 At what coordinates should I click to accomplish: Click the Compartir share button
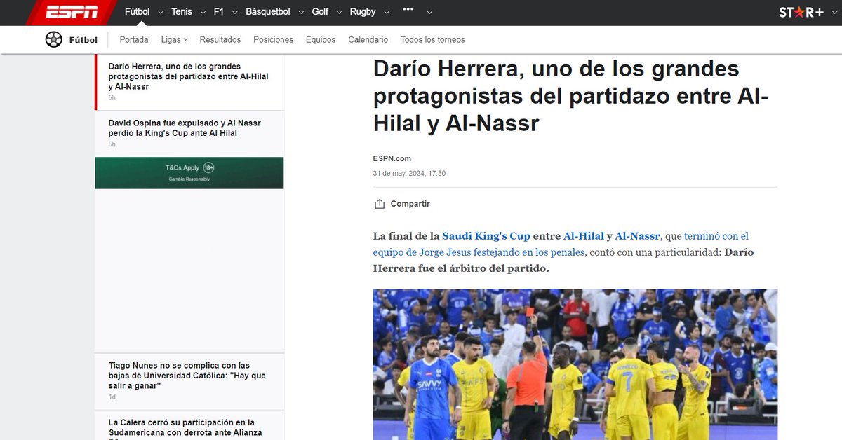click(x=402, y=204)
